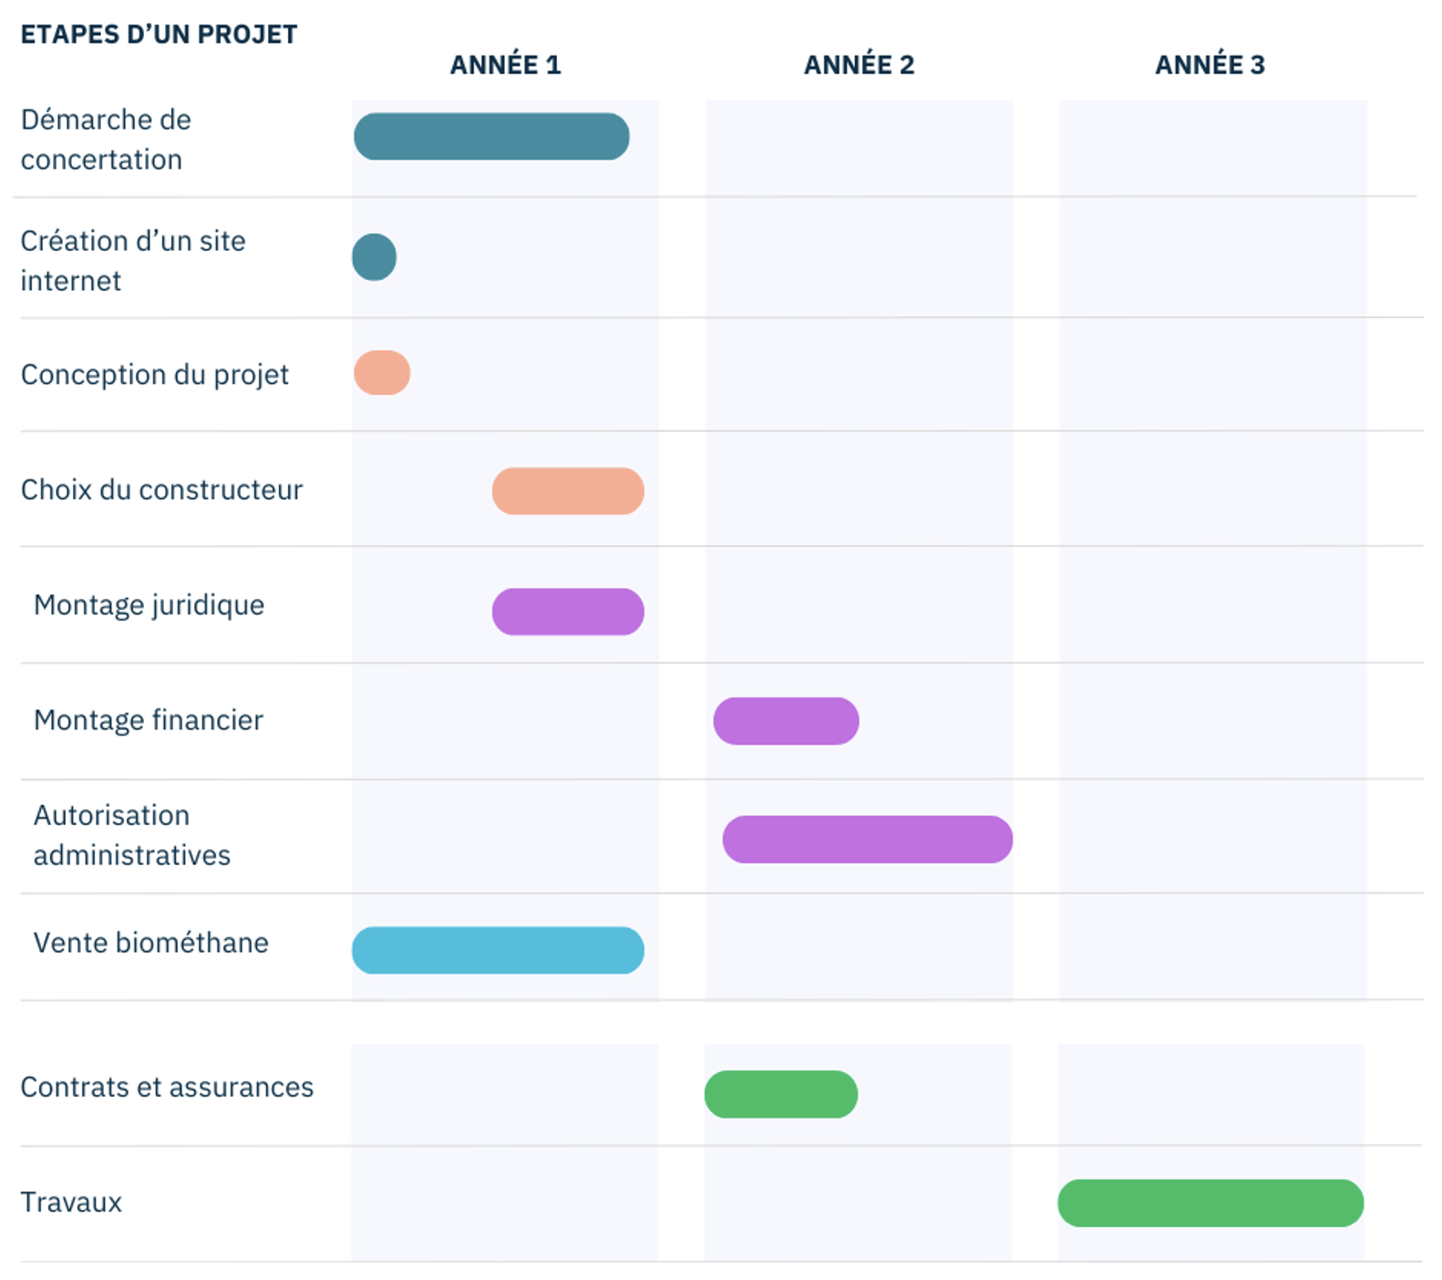The width and height of the screenshot is (1442, 1280).
Task: Click the Vente biométhane row label
Action: tap(150, 943)
